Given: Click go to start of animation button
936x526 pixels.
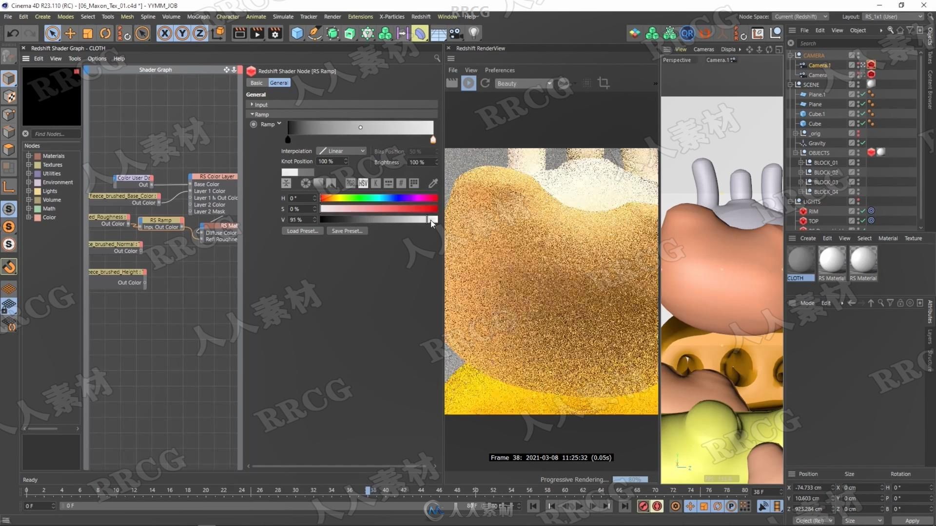Looking at the screenshot, I should click(x=533, y=507).
